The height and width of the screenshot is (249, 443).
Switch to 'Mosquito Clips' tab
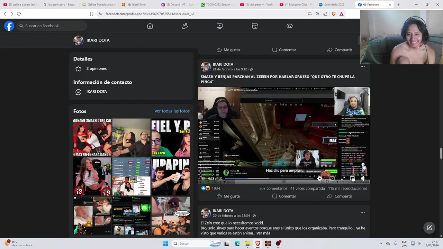pos(296,4)
